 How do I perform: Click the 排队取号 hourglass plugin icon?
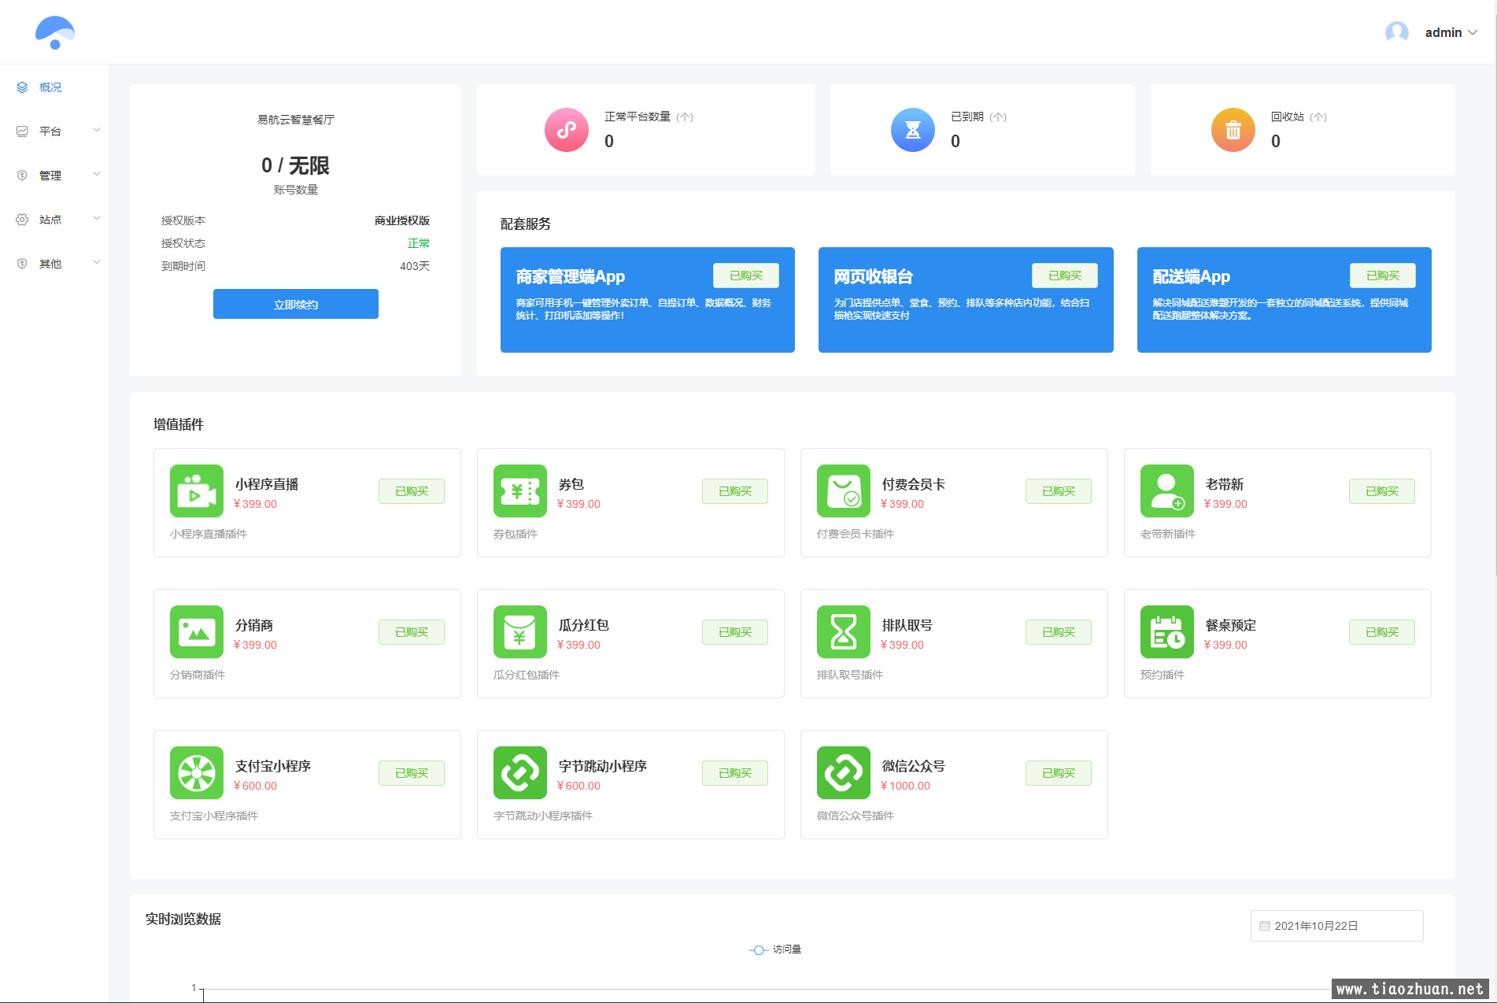pyautogui.click(x=843, y=632)
